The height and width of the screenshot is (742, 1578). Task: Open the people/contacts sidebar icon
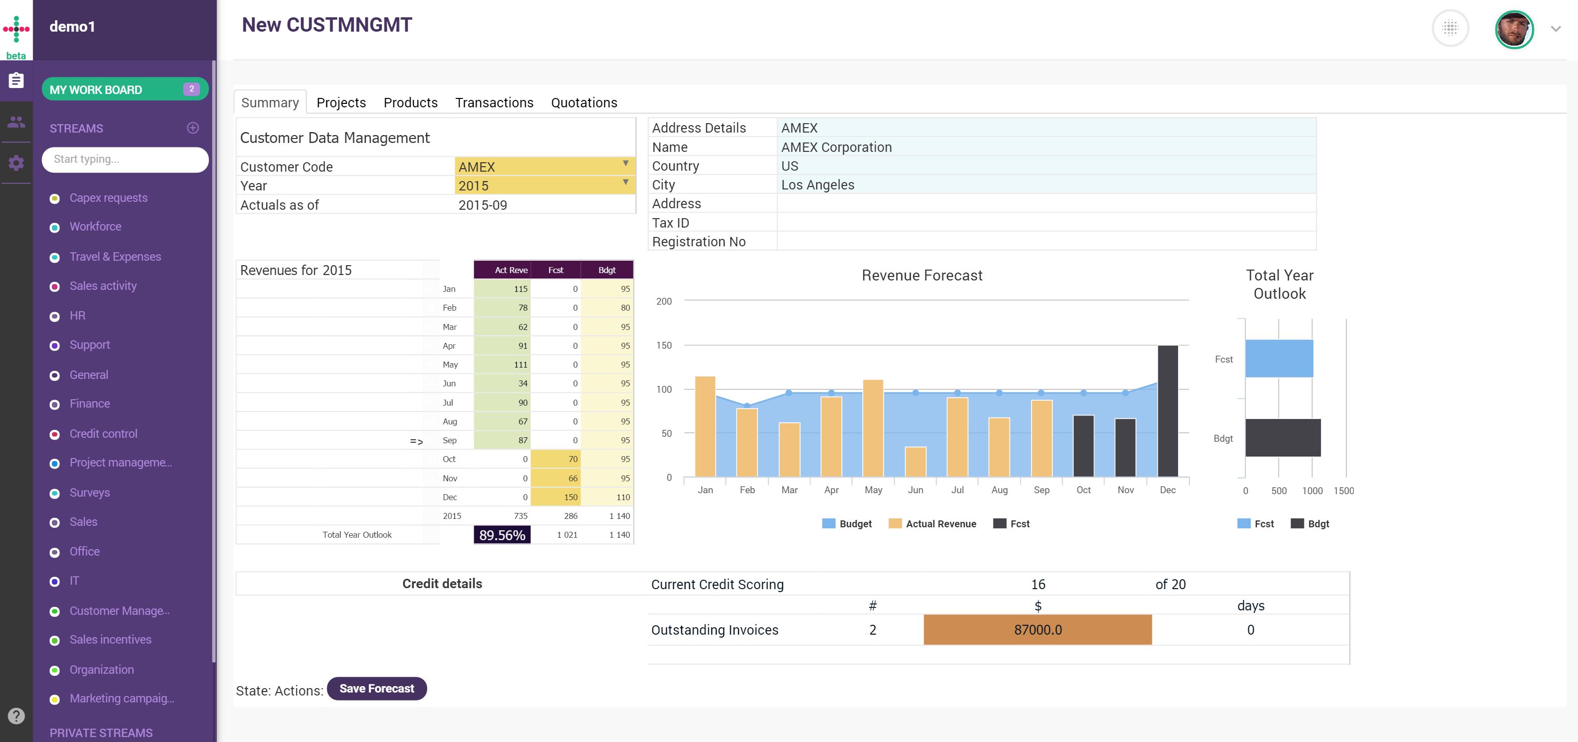click(16, 122)
